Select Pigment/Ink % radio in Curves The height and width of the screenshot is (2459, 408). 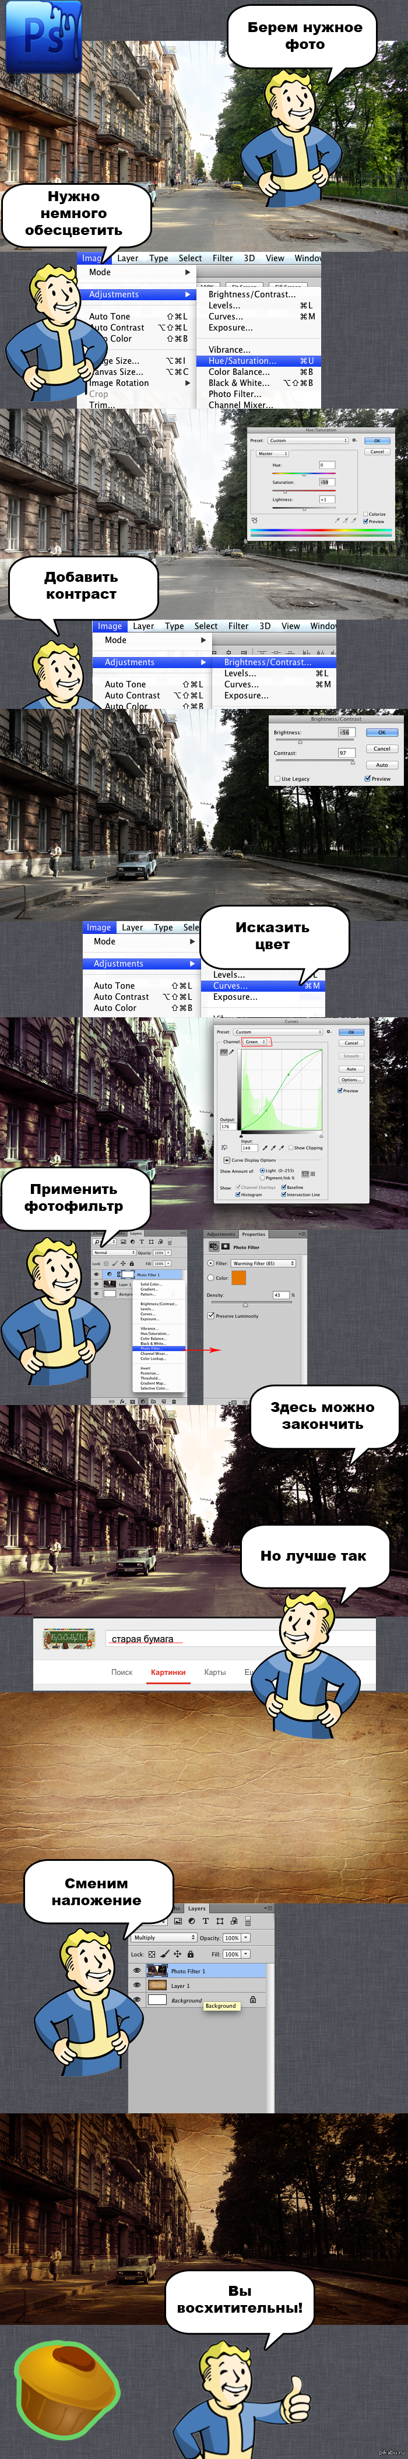pyautogui.click(x=262, y=1178)
